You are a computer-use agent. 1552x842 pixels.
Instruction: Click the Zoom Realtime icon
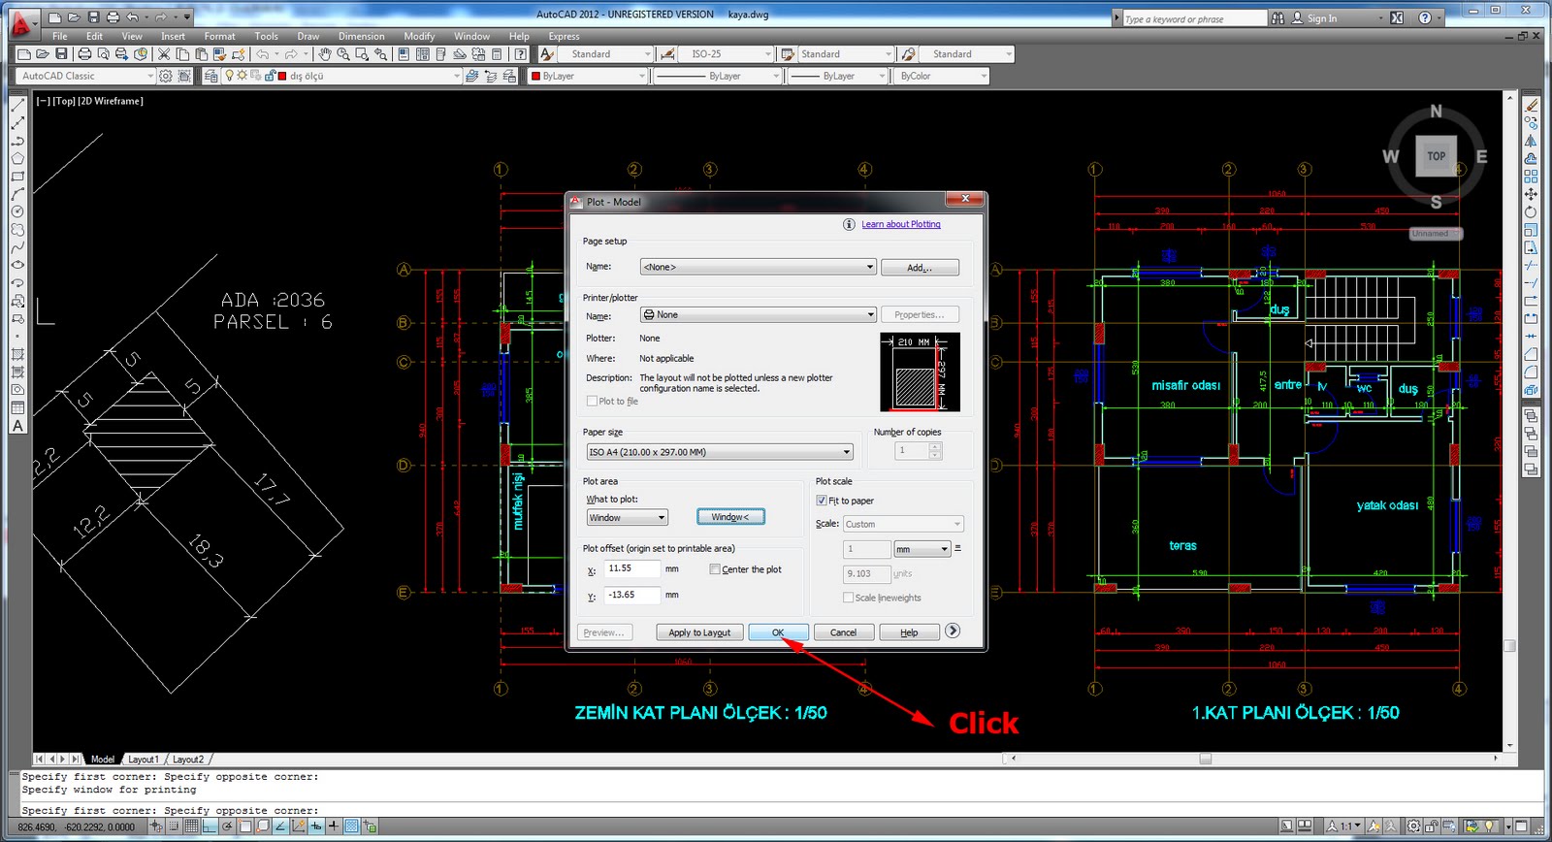[x=343, y=54]
